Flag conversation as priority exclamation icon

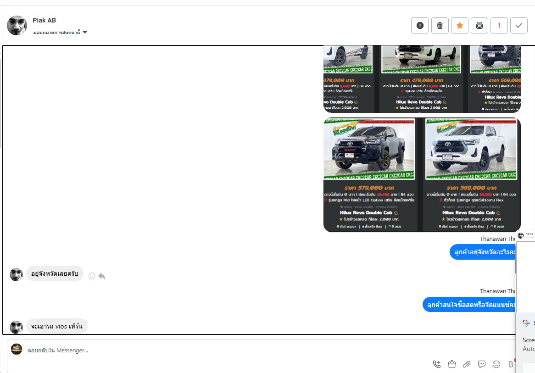(499, 26)
